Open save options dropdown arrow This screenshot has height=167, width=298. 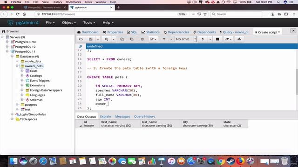click(98, 39)
